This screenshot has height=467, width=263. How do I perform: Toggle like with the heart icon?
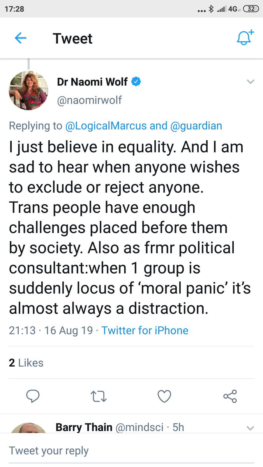(164, 396)
